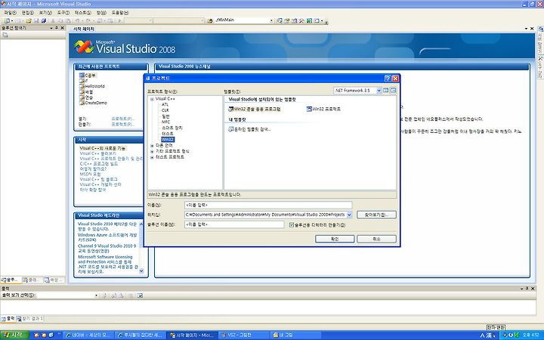The height and width of the screenshot is (340, 544).
Task: Open Solution Explorer via its toolbar icon
Action: click(x=280, y=21)
